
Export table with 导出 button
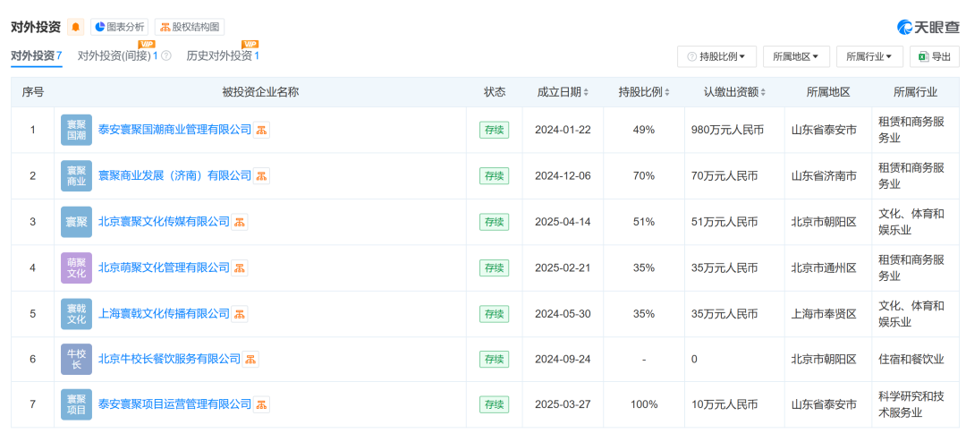pos(935,56)
